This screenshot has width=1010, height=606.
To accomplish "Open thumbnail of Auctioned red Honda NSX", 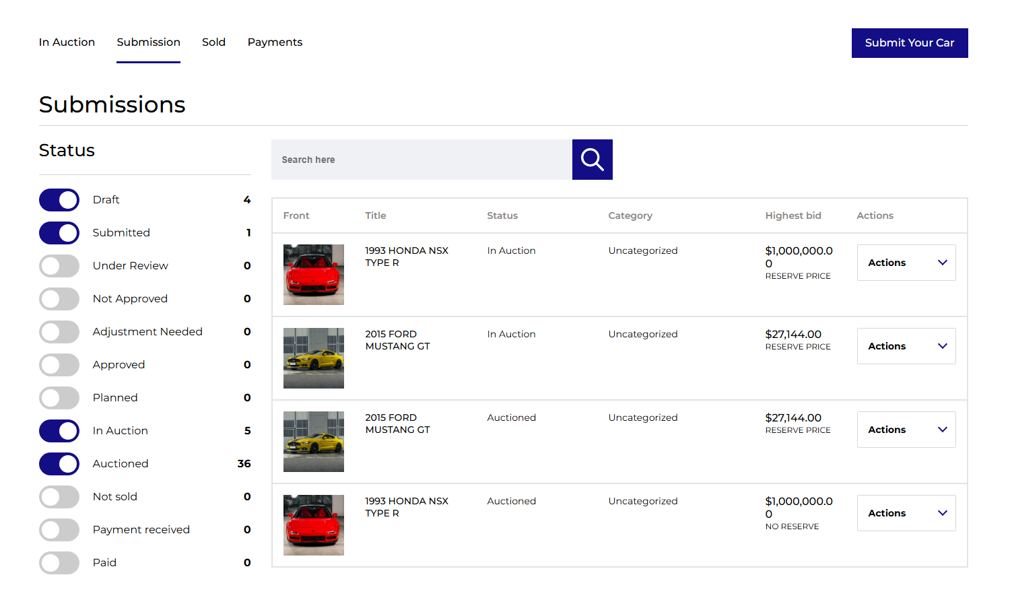I will [314, 525].
